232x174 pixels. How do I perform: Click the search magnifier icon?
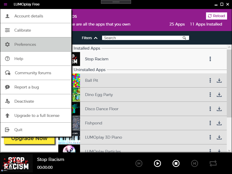pos(184,38)
